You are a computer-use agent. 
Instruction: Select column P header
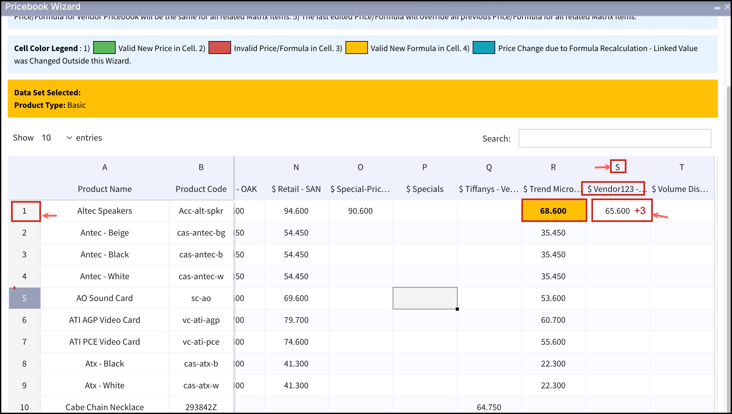coord(425,167)
